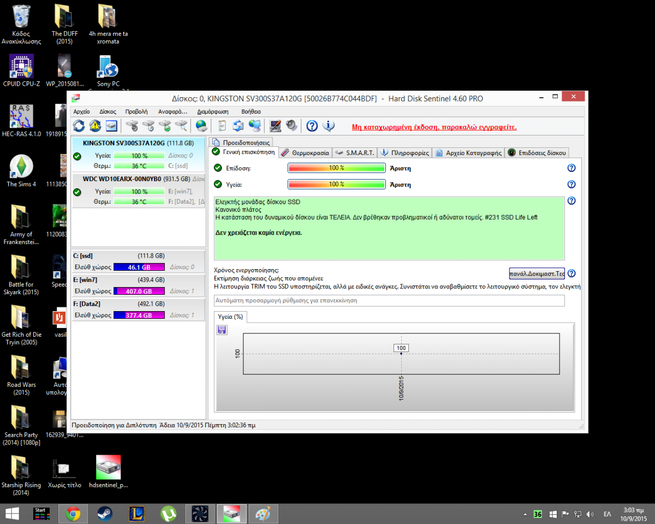
Task: Click help icon next to the πανάλ.Δοκιμαστ.Τεσ button
Action: [571, 273]
